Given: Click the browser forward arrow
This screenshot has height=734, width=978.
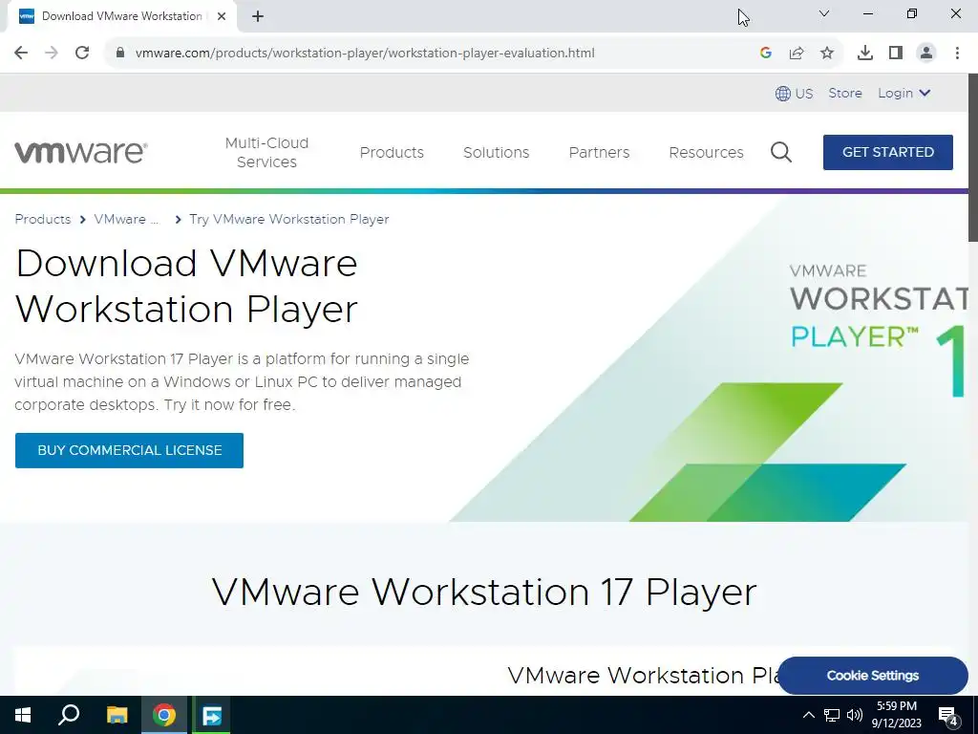Looking at the screenshot, I should 52,54.
